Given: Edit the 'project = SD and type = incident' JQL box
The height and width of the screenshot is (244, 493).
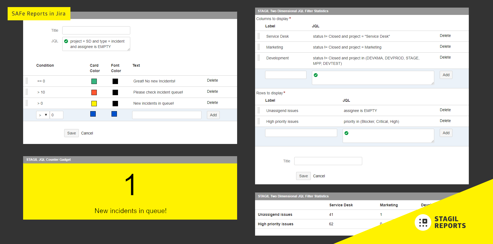Looking at the screenshot, I should pos(96,44).
